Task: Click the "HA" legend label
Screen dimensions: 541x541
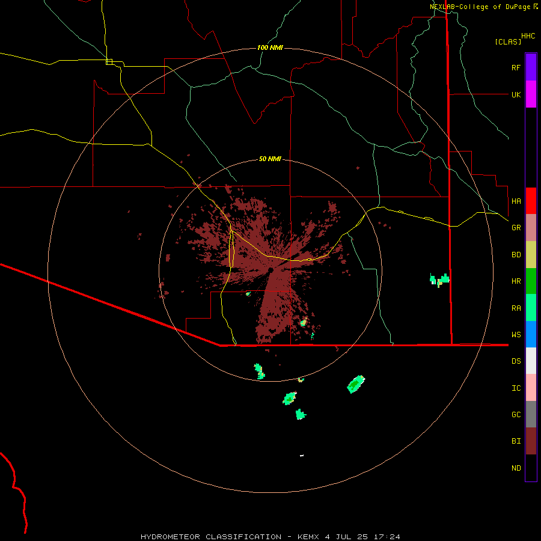Action: pyautogui.click(x=516, y=201)
